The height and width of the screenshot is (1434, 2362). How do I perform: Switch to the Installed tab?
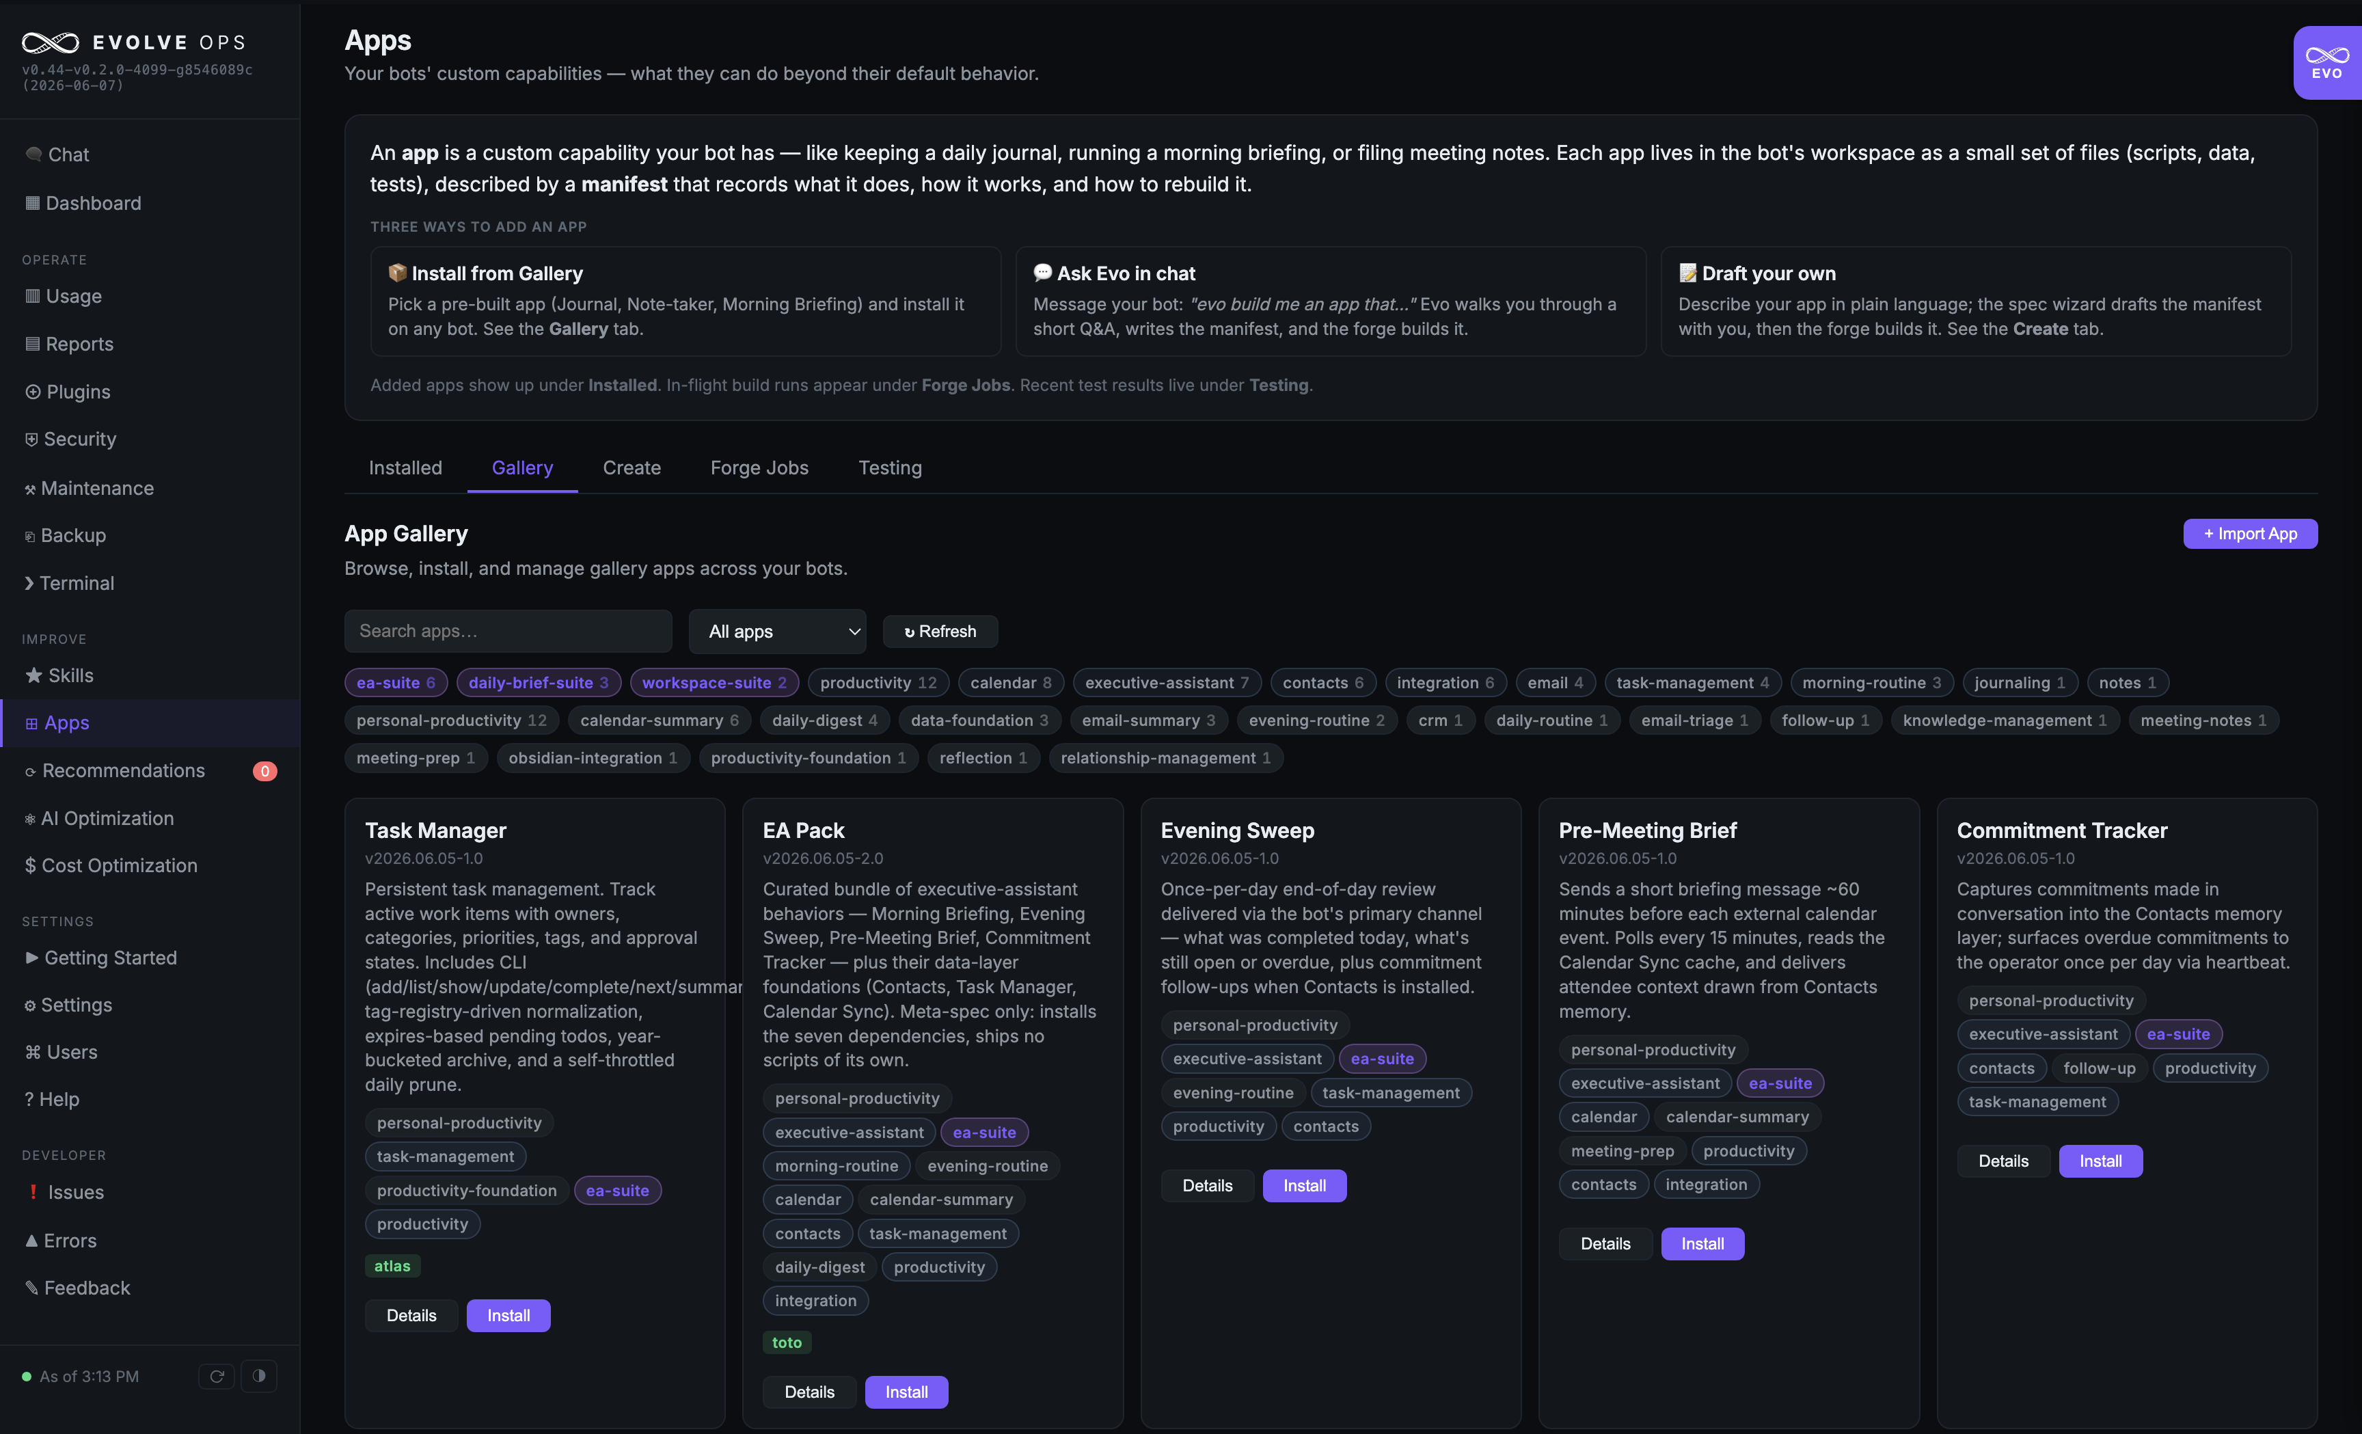405,468
